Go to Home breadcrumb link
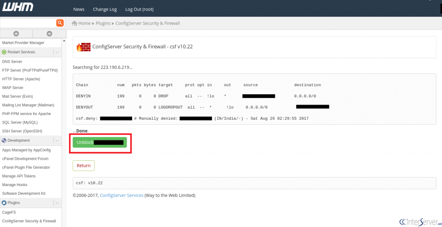The image size is (442, 227). (x=84, y=23)
